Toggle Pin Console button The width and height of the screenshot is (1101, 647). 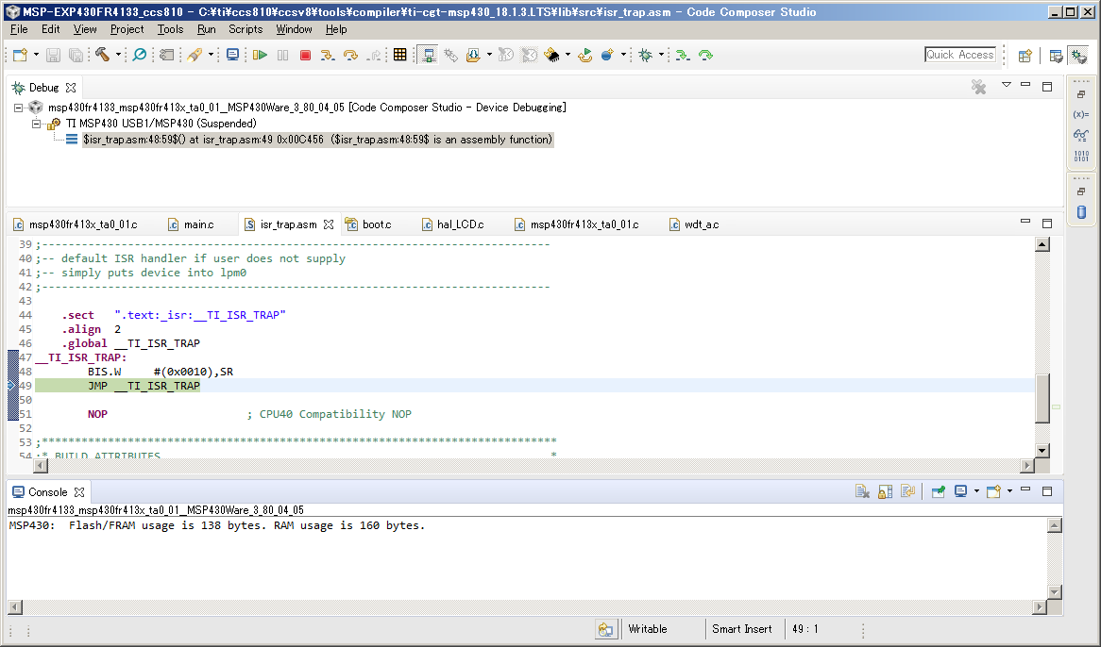[x=939, y=491]
